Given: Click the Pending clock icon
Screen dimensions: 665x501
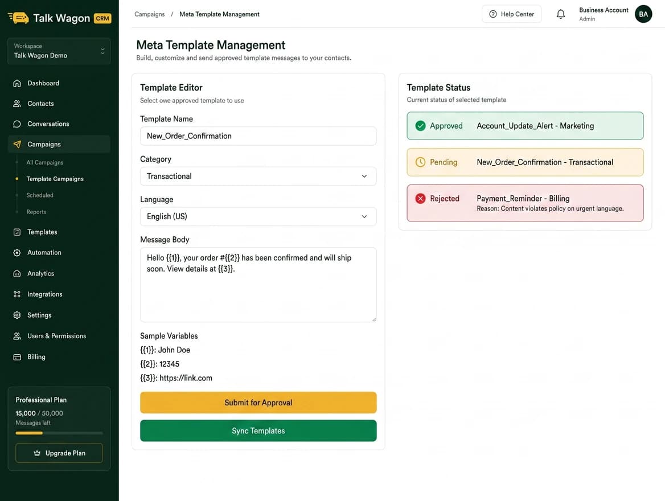Looking at the screenshot, I should coord(420,162).
